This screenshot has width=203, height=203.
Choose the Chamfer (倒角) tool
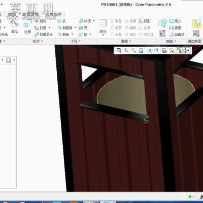(63, 35)
